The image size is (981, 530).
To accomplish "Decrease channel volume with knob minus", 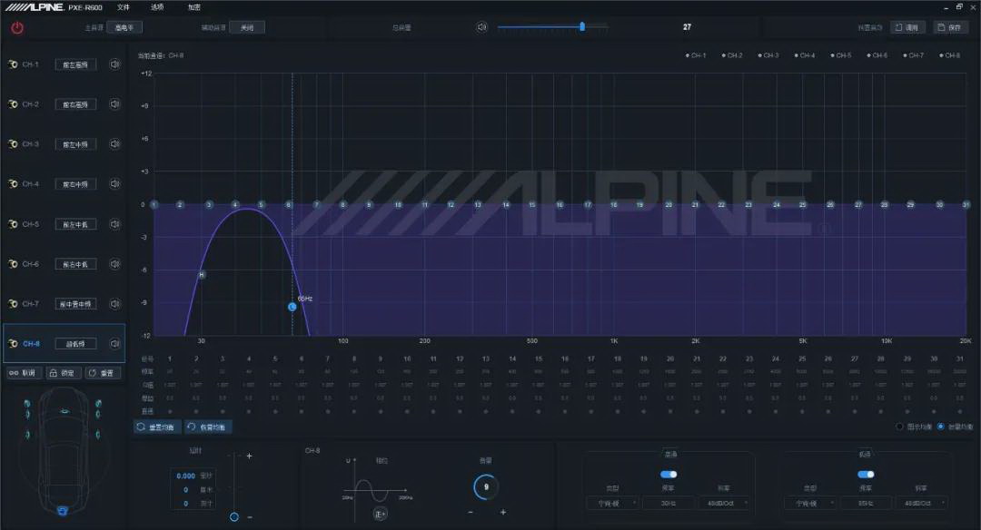I will (471, 513).
